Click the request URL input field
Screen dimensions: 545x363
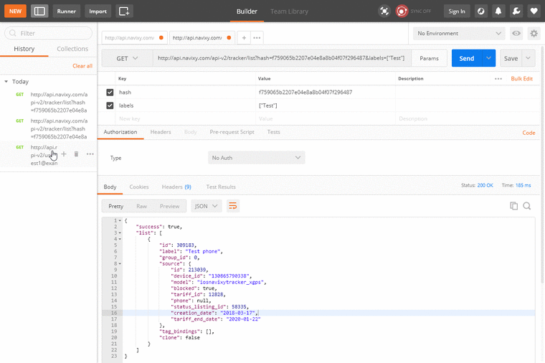click(x=282, y=58)
